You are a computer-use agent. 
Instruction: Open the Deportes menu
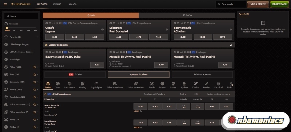pyautogui.click(x=42, y=4)
